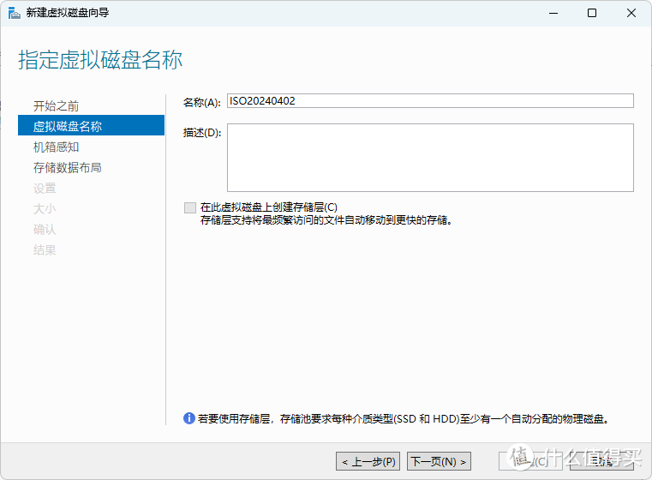Click the blue information icon beside the storage tier note

[189, 418]
